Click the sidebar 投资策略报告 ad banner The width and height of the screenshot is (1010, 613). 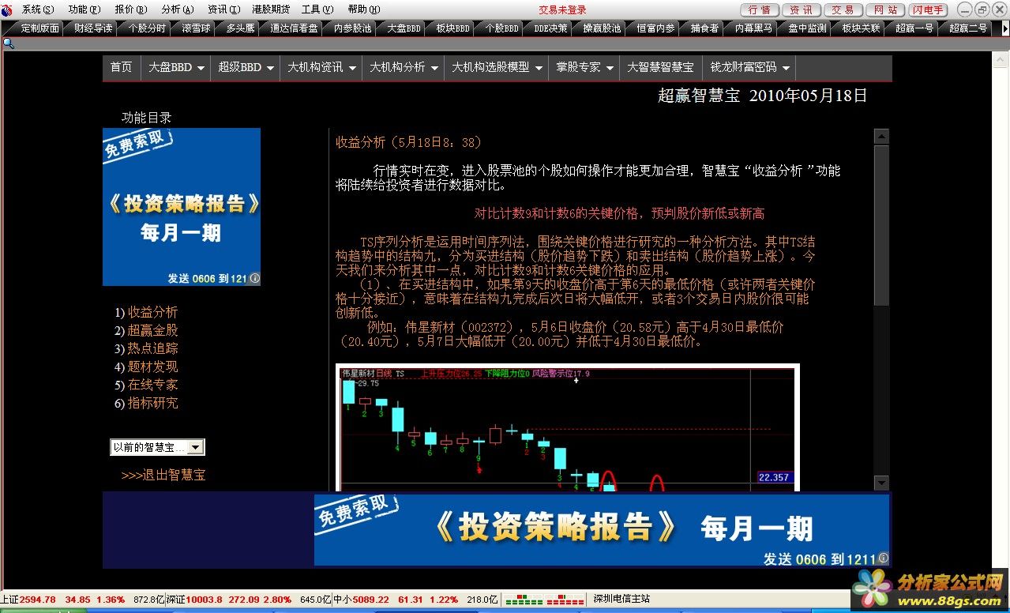[x=182, y=207]
